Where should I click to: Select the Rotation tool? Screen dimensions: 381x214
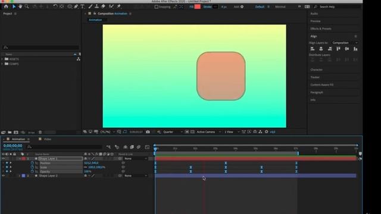click(x=55, y=7)
